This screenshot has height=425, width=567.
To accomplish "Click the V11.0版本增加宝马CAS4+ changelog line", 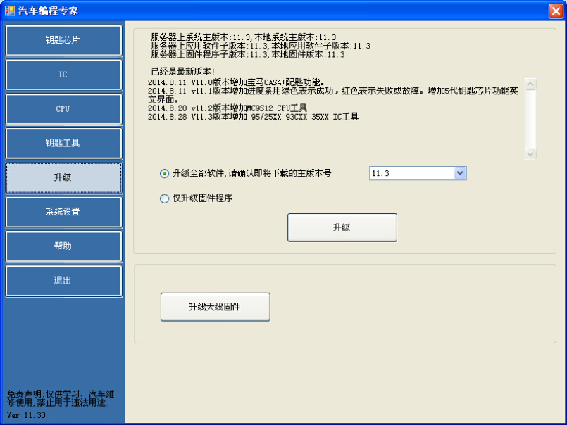I will pos(236,82).
